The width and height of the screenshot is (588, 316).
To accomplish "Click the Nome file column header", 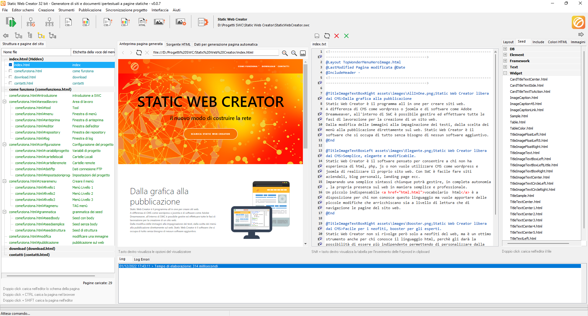I will click(36, 52).
